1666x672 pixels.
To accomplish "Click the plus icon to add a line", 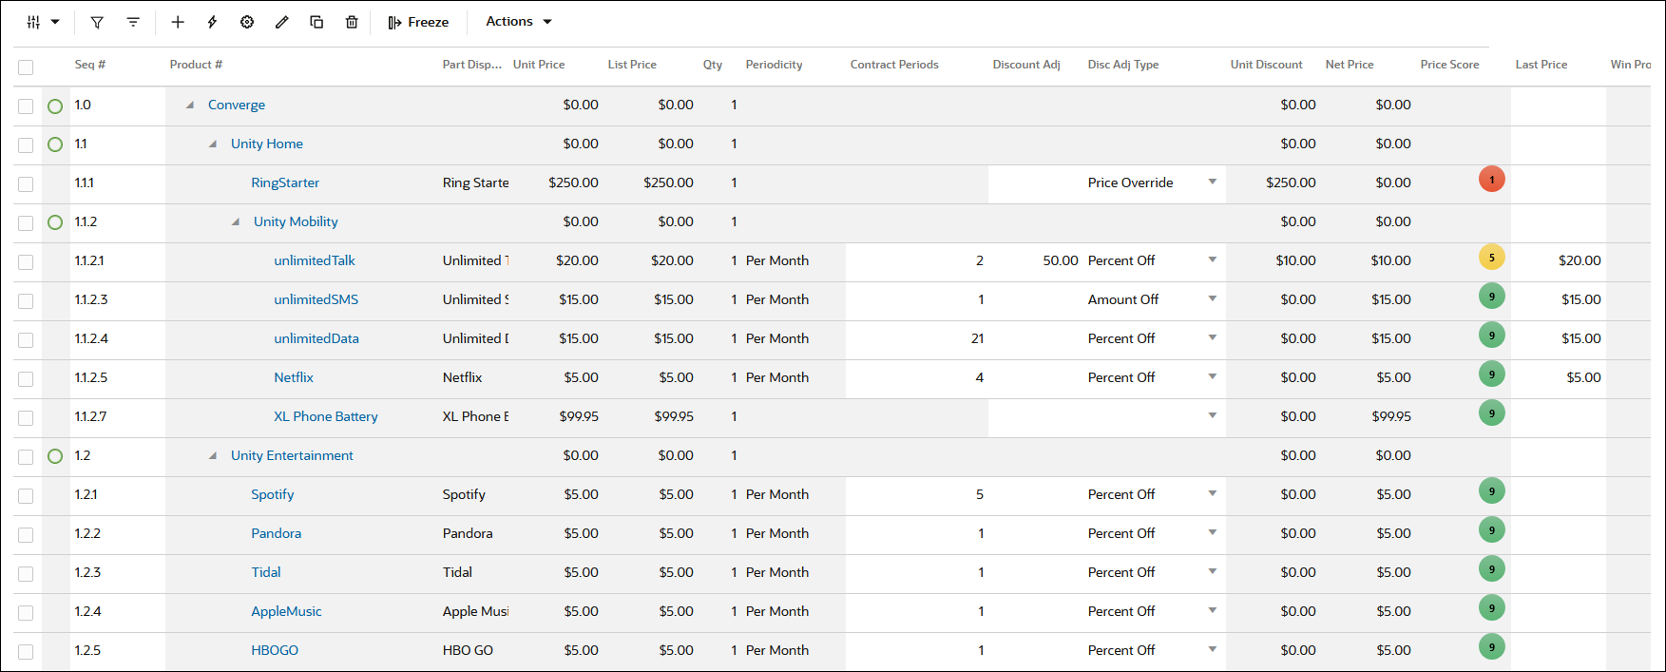I will coord(178,22).
